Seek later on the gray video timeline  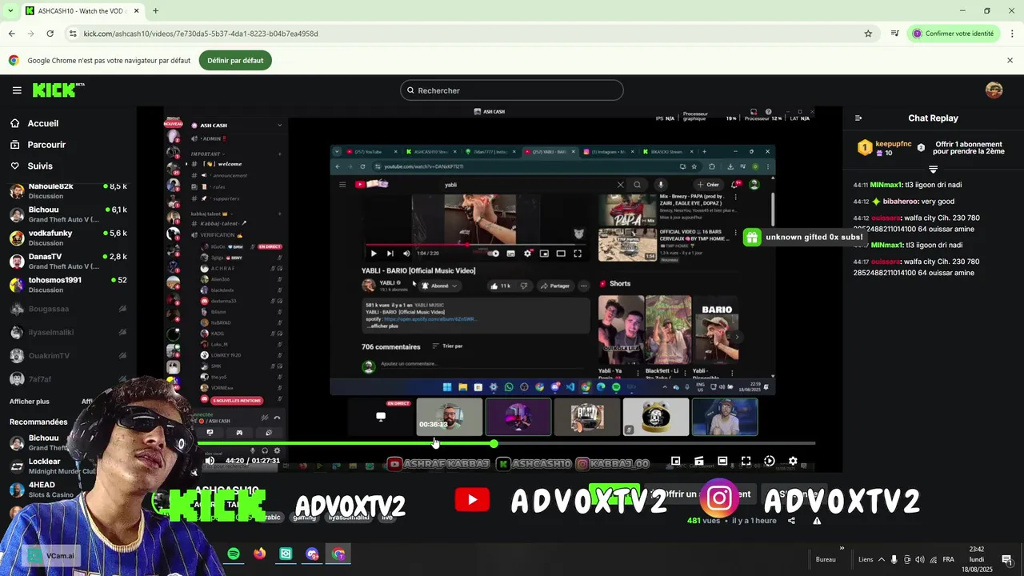pos(656,443)
